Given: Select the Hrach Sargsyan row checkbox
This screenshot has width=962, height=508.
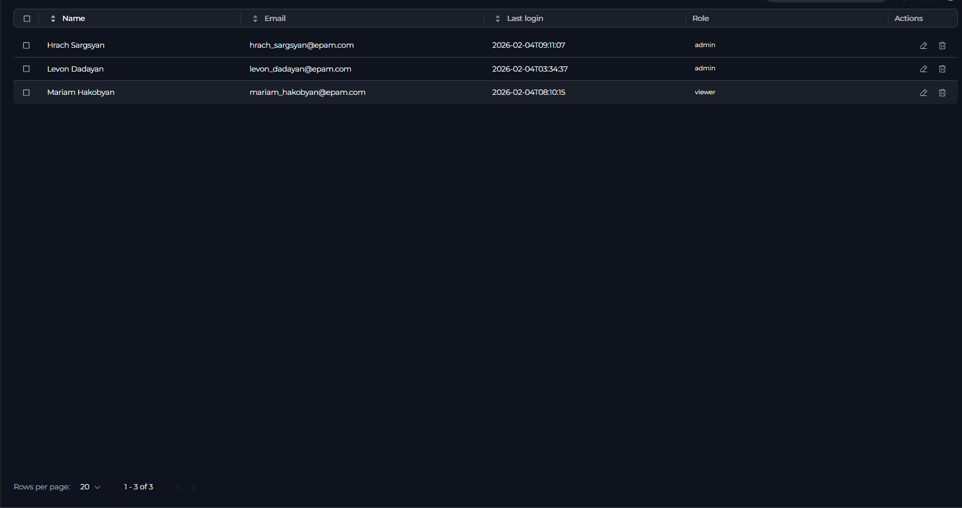Looking at the screenshot, I should click(x=26, y=45).
